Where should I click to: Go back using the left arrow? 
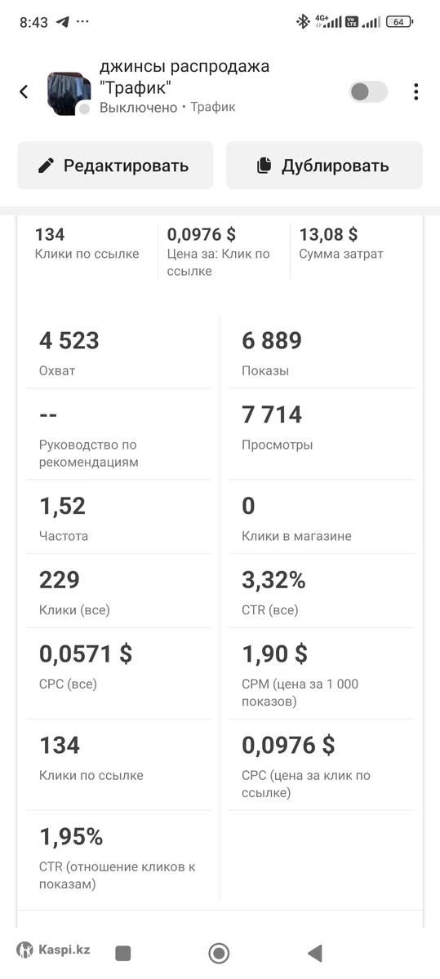pos(24,91)
